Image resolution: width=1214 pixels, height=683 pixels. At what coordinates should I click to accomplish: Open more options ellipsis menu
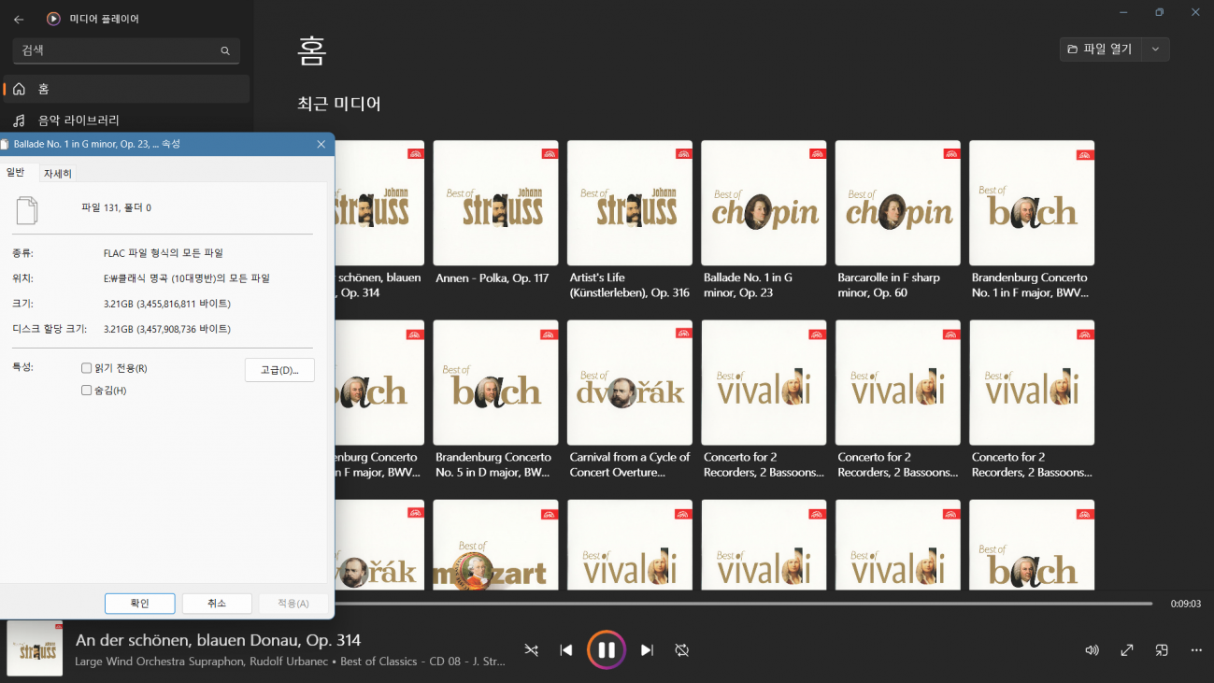click(x=1196, y=650)
